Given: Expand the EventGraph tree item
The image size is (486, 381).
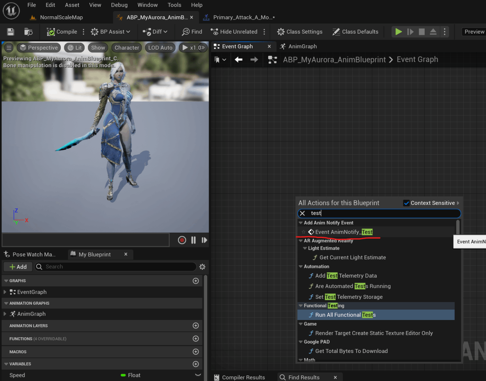Looking at the screenshot, I should tap(5, 292).
